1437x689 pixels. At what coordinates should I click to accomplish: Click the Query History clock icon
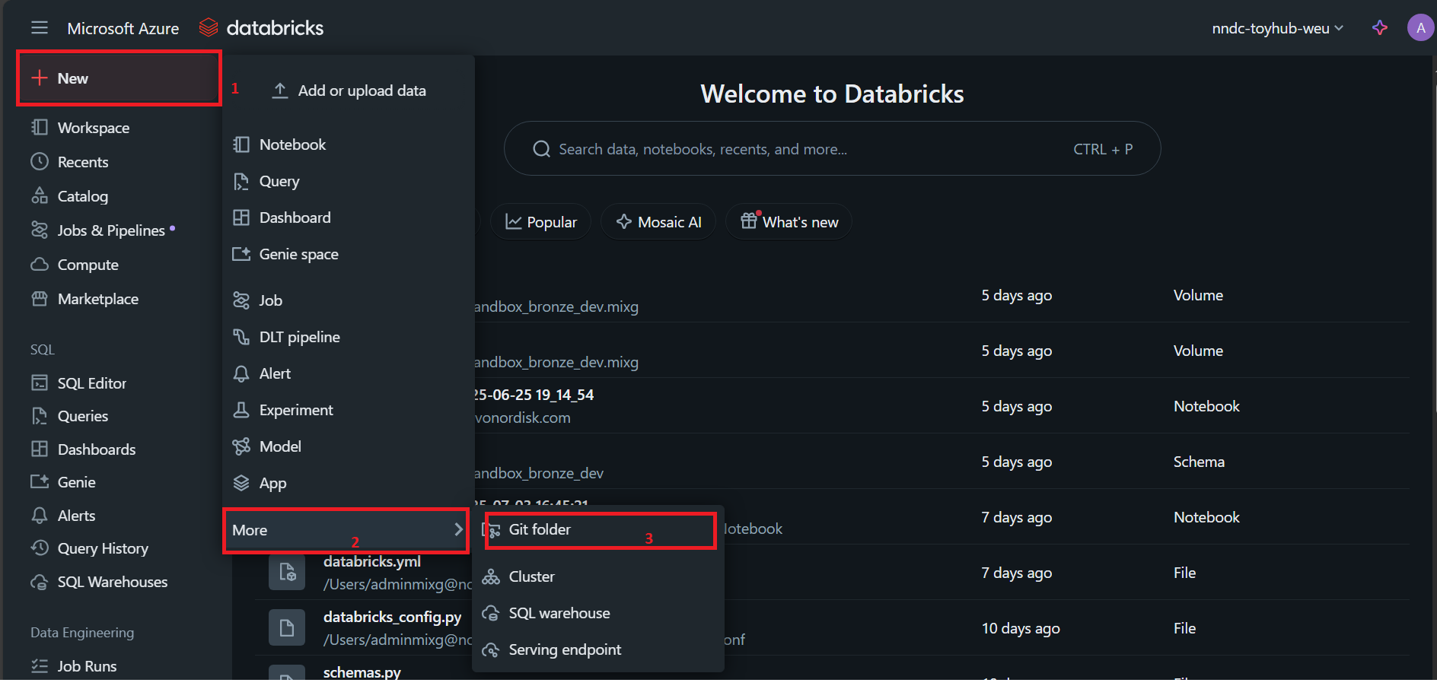tap(40, 548)
